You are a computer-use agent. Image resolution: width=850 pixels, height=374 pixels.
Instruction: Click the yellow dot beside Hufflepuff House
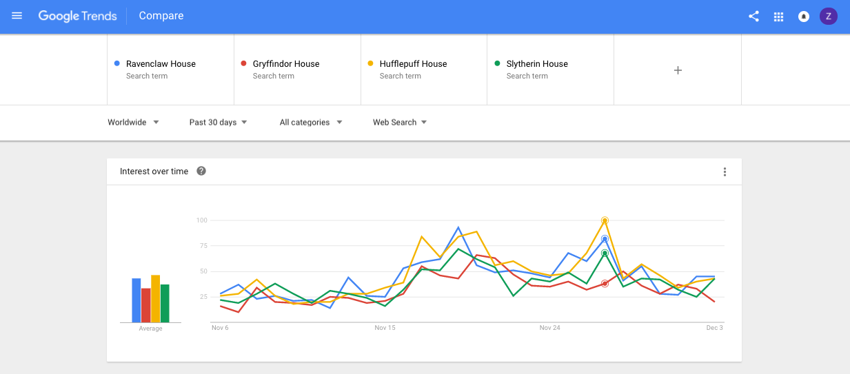[370, 63]
